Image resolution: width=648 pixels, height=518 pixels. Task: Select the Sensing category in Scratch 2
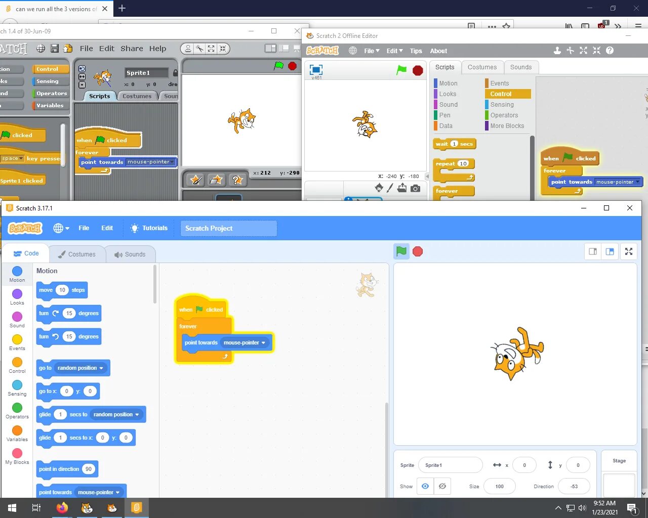pos(502,105)
